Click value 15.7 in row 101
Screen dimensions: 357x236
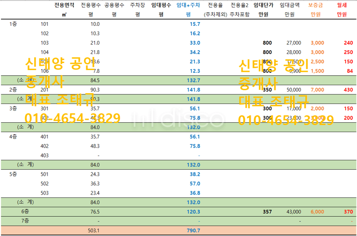(x=195, y=24)
